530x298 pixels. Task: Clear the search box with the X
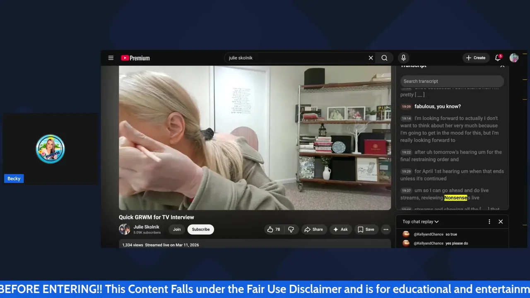tap(371, 58)
